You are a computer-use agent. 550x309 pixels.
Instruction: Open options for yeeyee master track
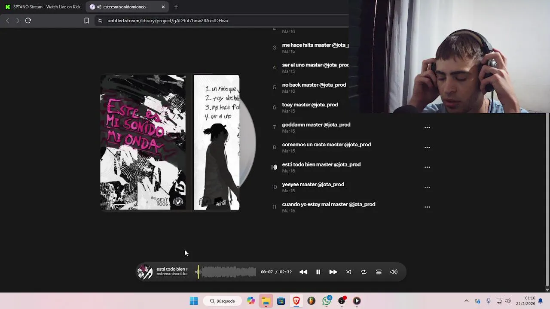[x=427, y=187]
